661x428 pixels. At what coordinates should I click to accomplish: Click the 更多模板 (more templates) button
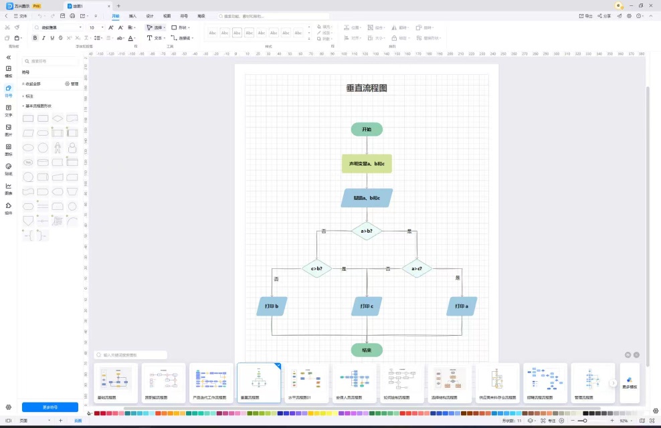click(630, 383)
